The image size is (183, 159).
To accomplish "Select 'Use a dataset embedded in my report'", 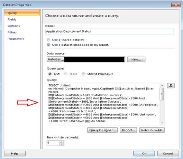I will click(48, 45).
